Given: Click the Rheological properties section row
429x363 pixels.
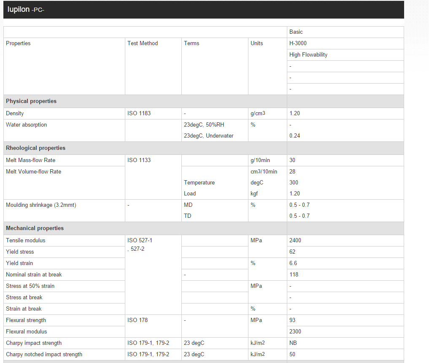Looking at the screenshot, I should [36, 148].
